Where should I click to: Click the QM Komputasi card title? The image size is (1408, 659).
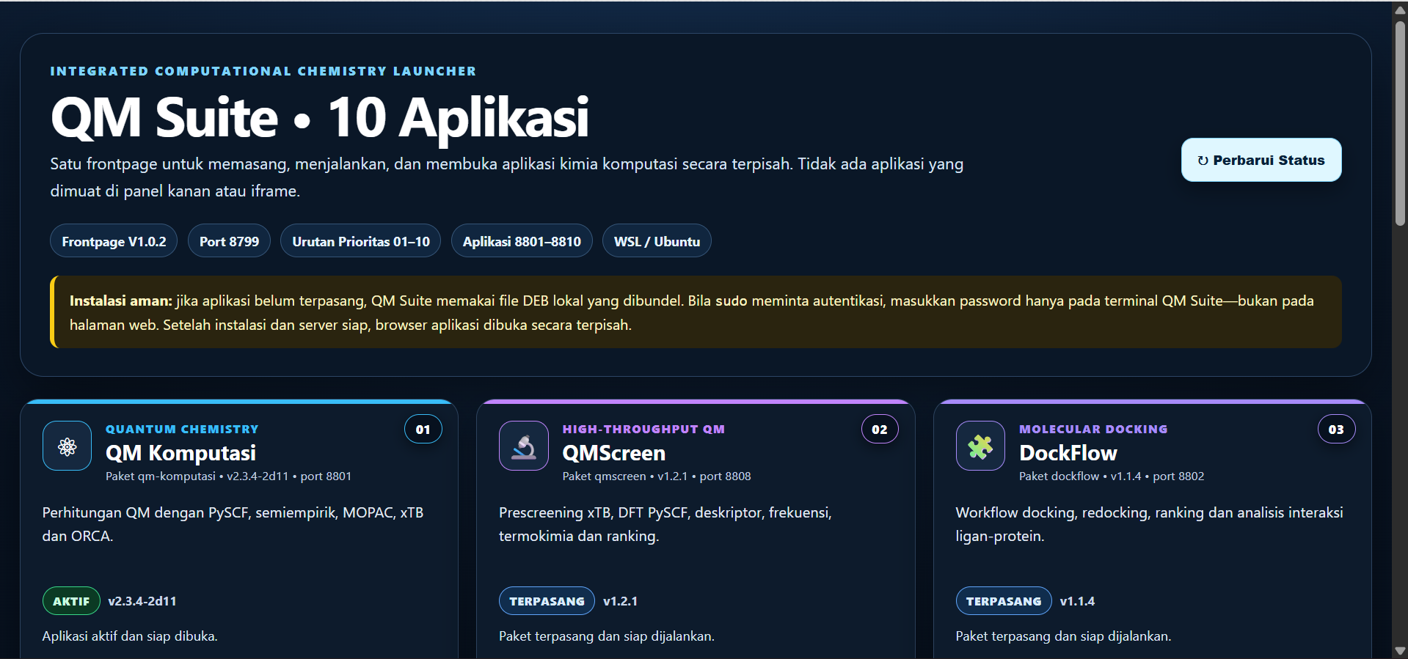click(x=180, y=453)
